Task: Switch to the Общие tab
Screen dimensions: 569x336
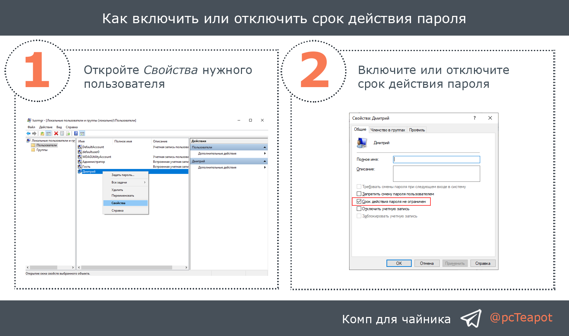Action: click(360, 129)
